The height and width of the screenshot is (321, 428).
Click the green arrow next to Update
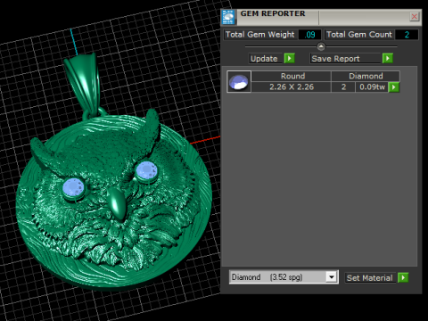pyautogui.click(x=290, y=58)
